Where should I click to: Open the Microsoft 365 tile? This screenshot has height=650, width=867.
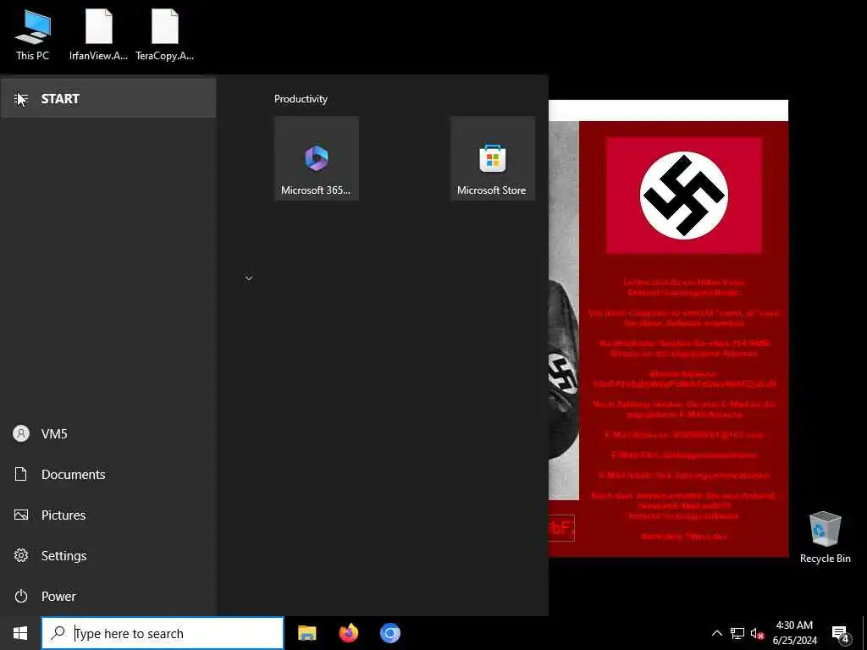point(317,158)
